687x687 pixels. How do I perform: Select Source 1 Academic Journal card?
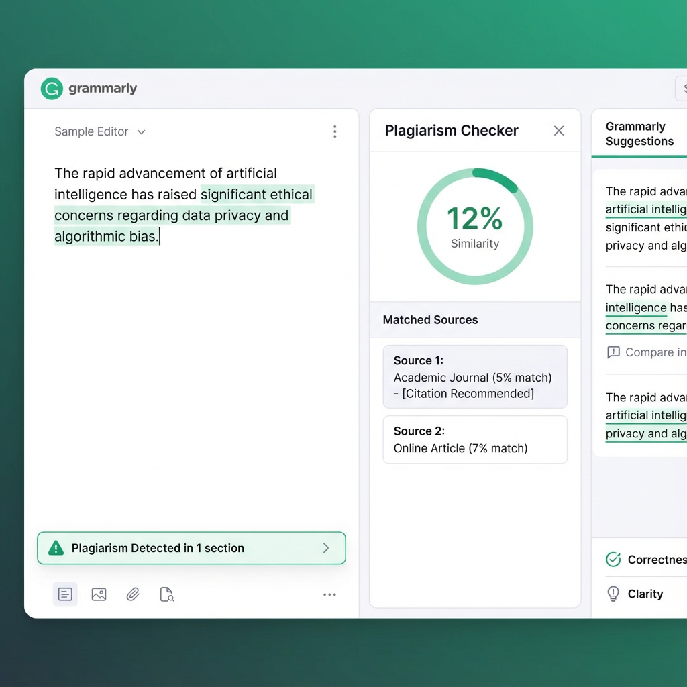(475, 376)
